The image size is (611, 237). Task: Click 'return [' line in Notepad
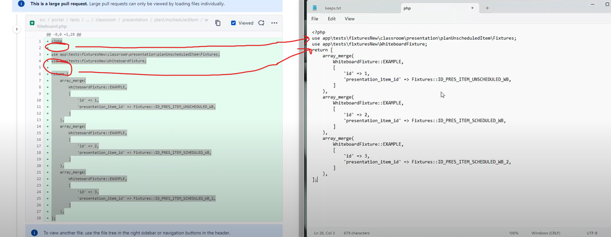pos(322,50)
